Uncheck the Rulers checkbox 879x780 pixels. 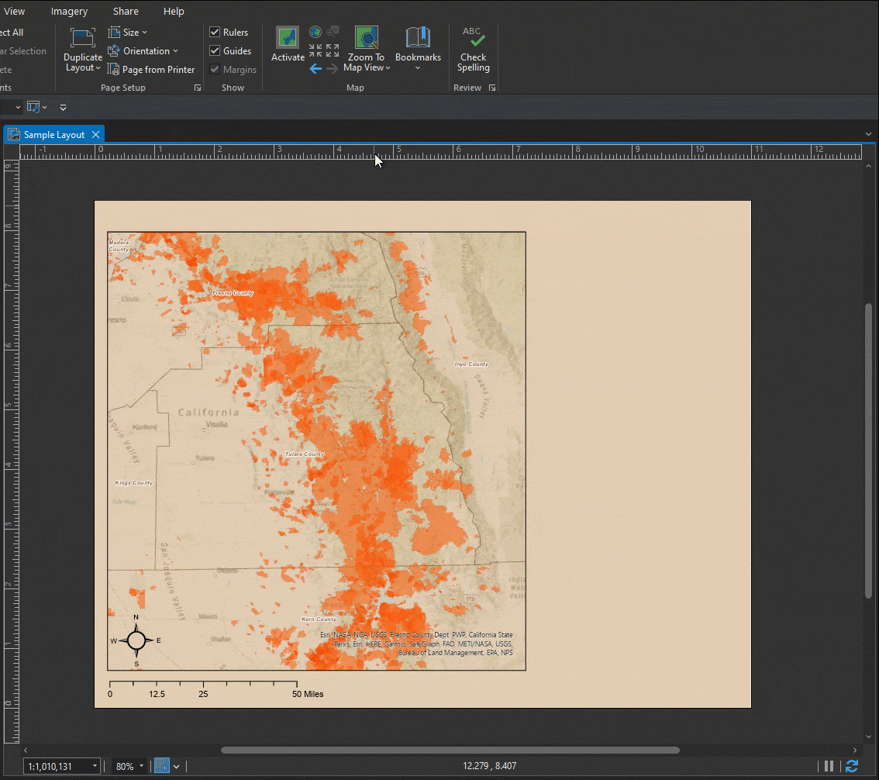coord(215,33)
